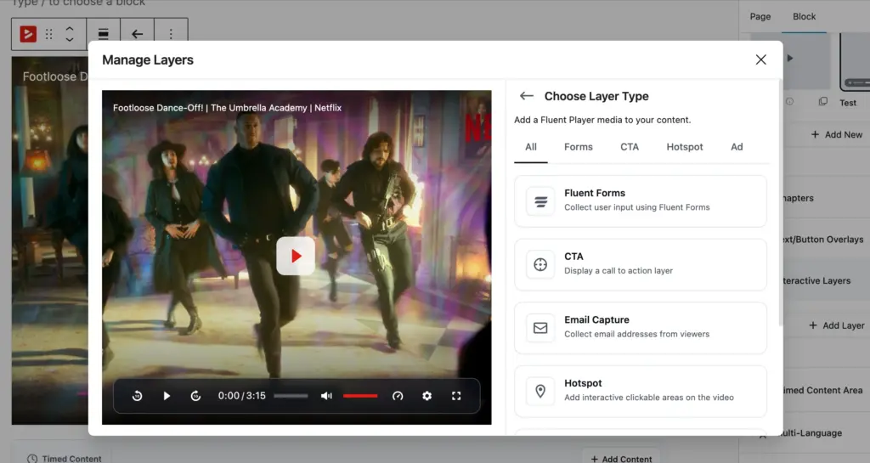Play the video from control bar
Viewport: 870px width, 463px height.
click(167, 395)
